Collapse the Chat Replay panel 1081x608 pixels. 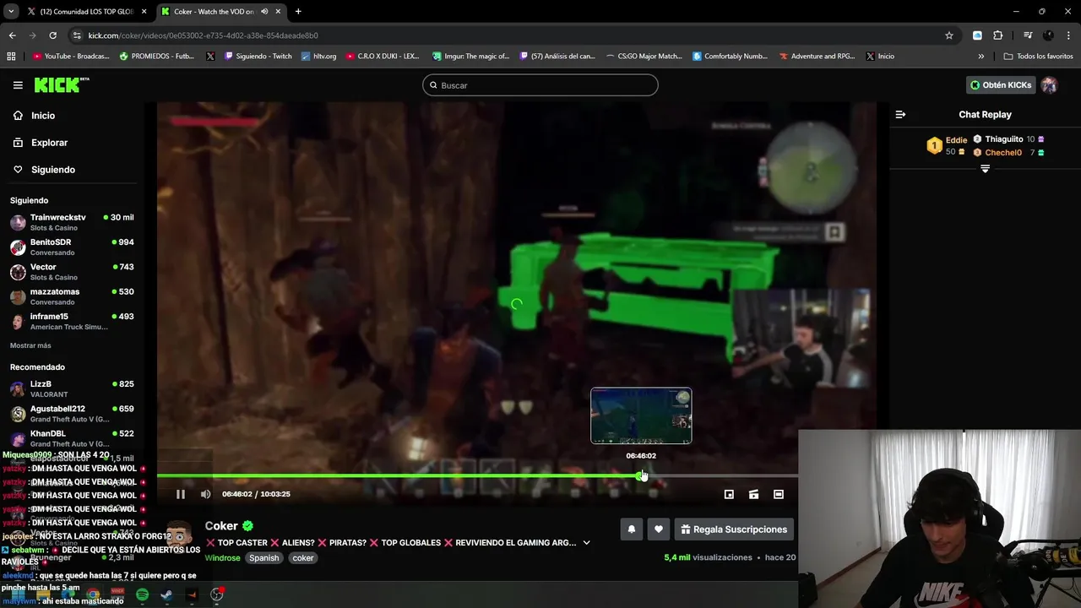coord(900,115)
